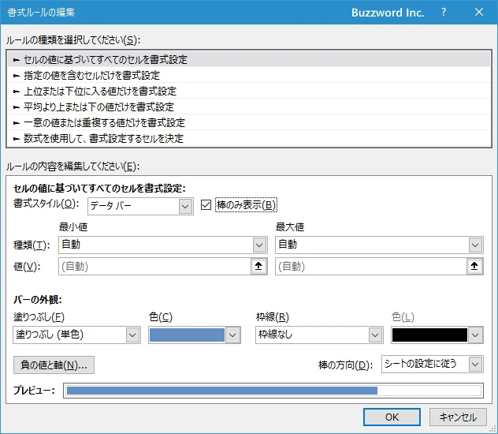Select rule 指定の値を含むセルだけを書式設定

pos(249,75)
